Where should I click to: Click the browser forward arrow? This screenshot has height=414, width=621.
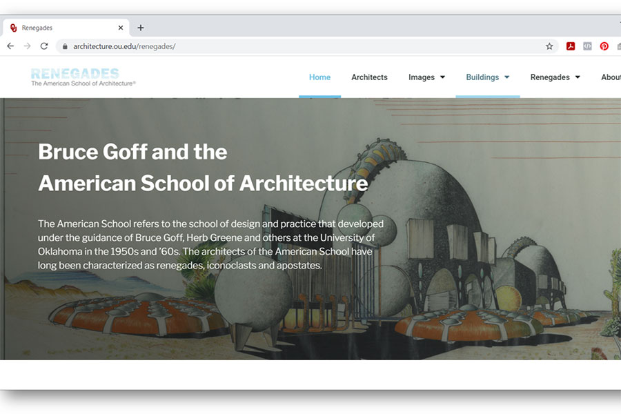27,46
